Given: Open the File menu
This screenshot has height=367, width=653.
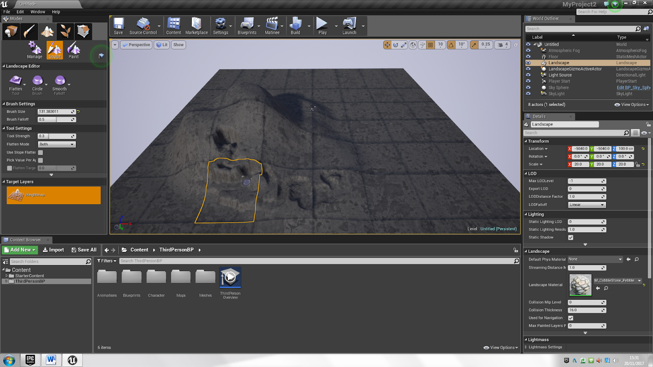Looking at the screenshot, I should tap(7, 12).
